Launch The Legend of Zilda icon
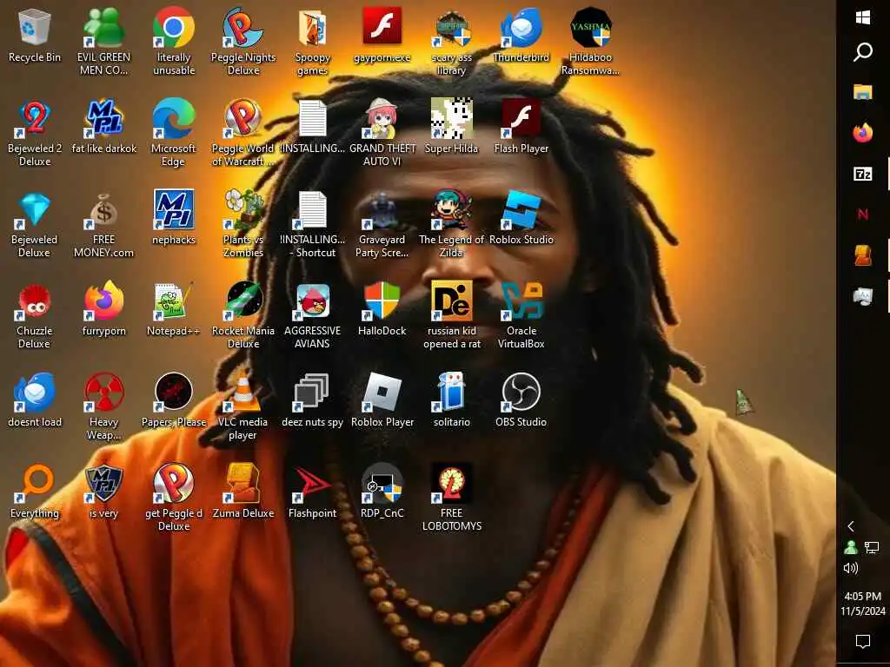The width and height of the screenshot is (890, 667). click(x=452, y=210)
